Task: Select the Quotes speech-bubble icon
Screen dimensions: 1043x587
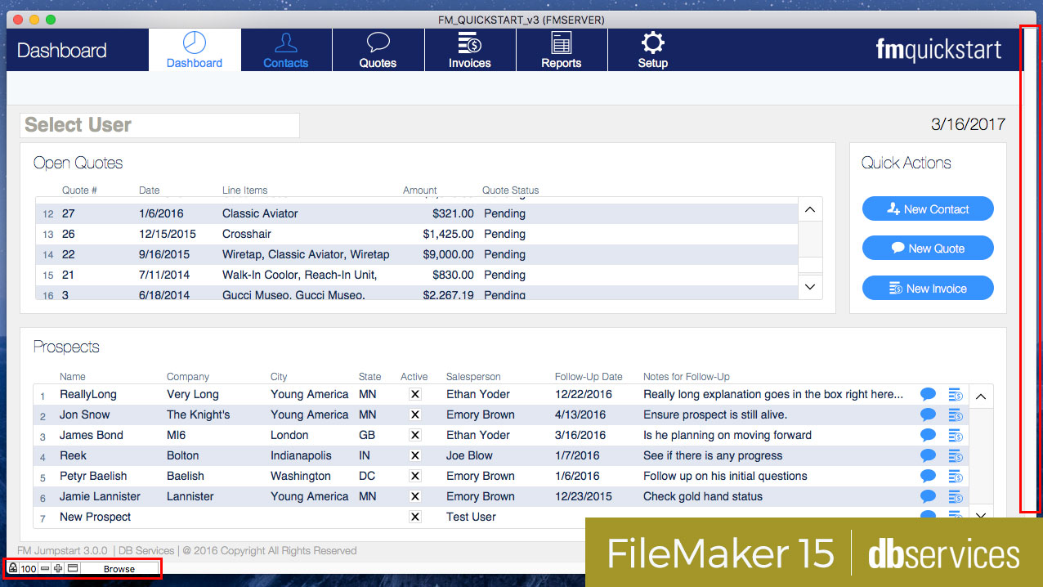Action: (378, 49)
